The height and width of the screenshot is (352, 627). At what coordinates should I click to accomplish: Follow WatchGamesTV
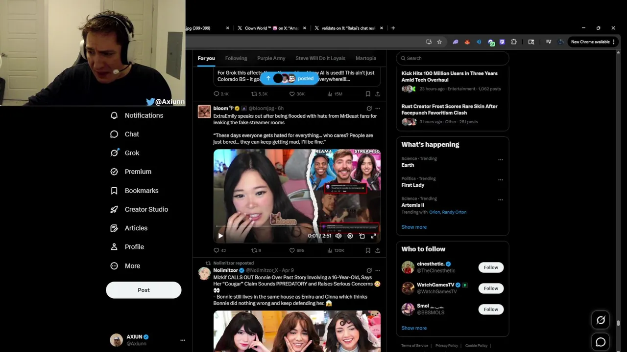coord(491,288)
